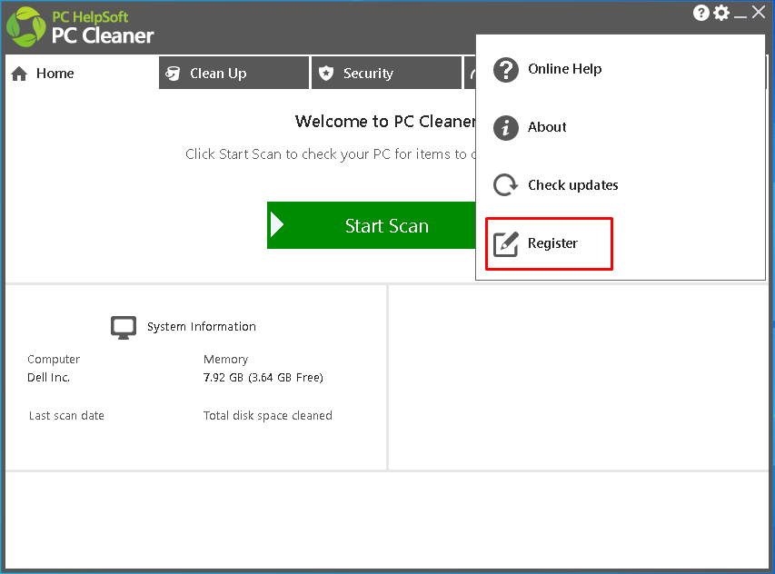
Task: Click the 7.92 GB memory value
Action: pyautogui.click(x=263, y=378)
